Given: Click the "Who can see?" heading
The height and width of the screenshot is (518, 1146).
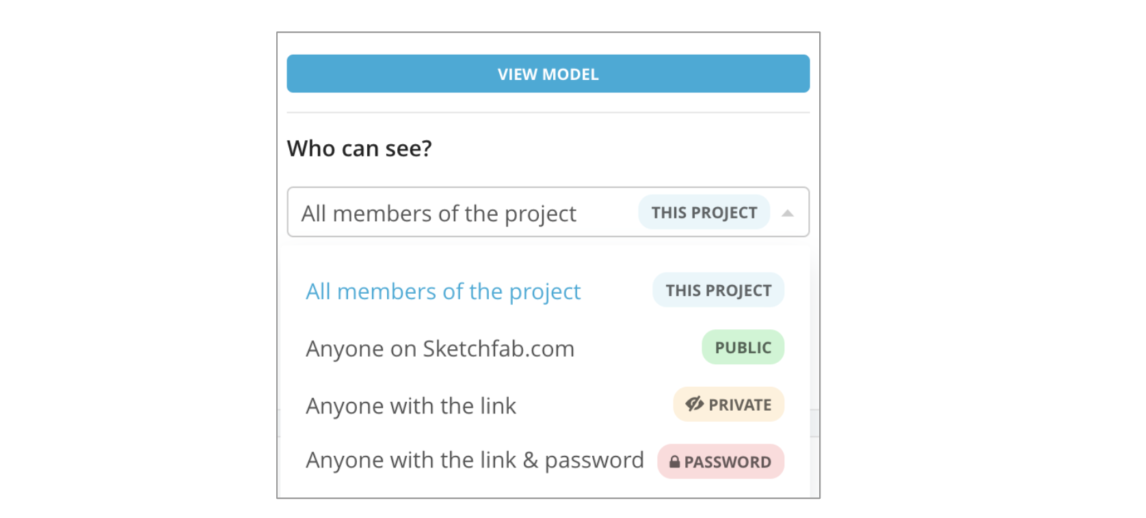Looking at the screenshot, I should coord(359,148).
